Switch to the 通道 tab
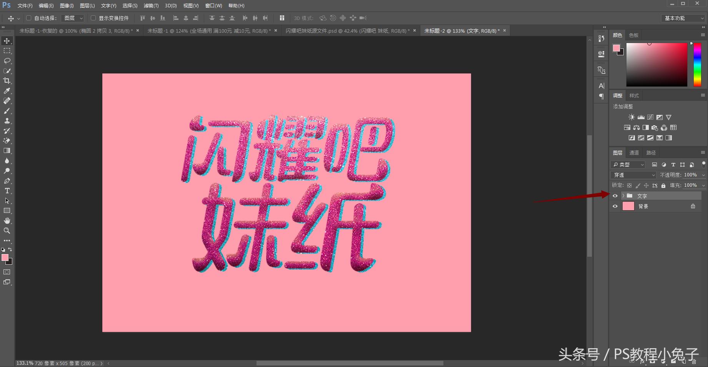Image resolution: width=708 pixels, height=367 pixels. pyautogui.click(x=634, y=153)
